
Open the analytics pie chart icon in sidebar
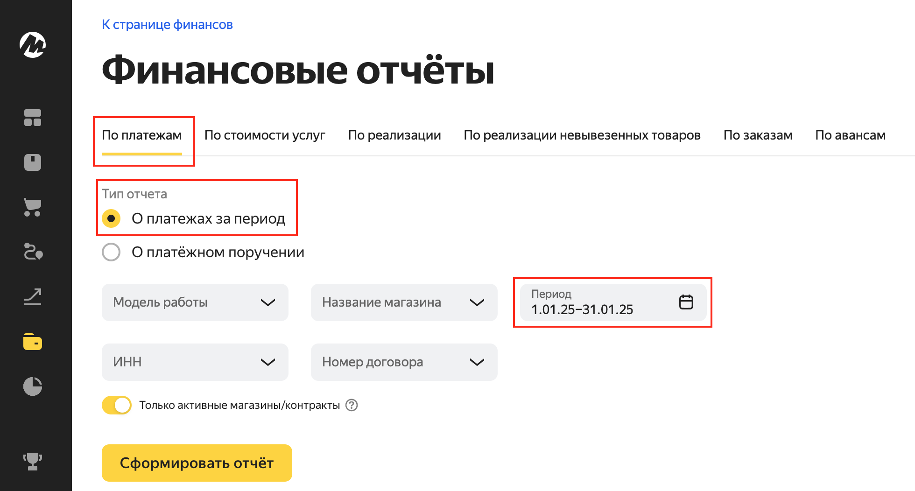[x=33, y=386]
